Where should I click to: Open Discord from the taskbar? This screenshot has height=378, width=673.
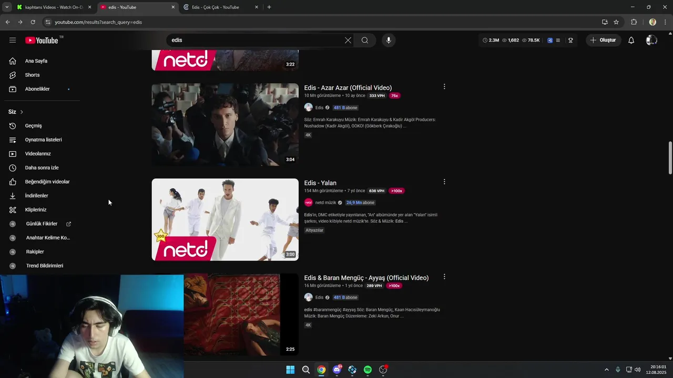337,370
